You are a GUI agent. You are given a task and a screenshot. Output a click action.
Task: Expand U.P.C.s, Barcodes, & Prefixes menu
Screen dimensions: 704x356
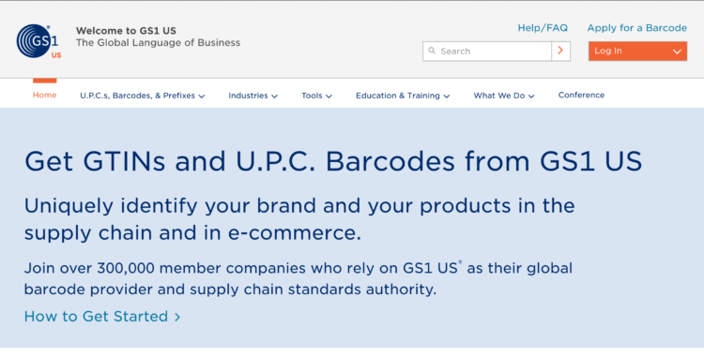click(143, 96)
